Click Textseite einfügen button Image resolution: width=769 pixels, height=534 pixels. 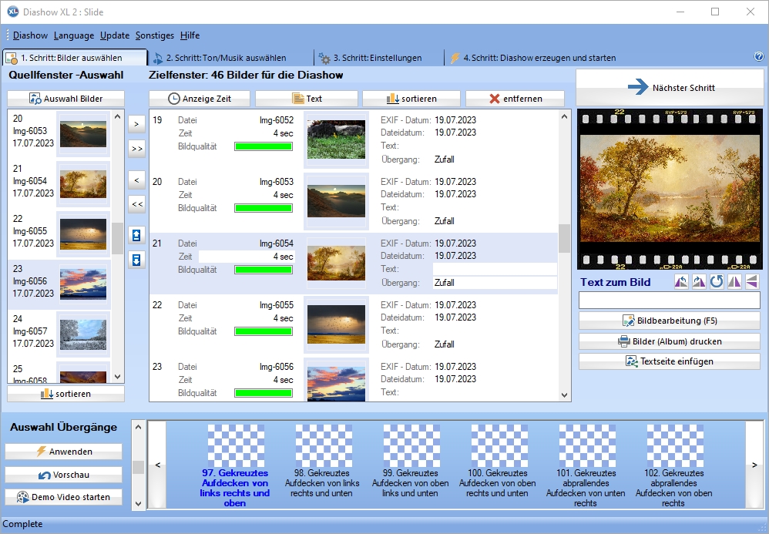tap(670, 361)
